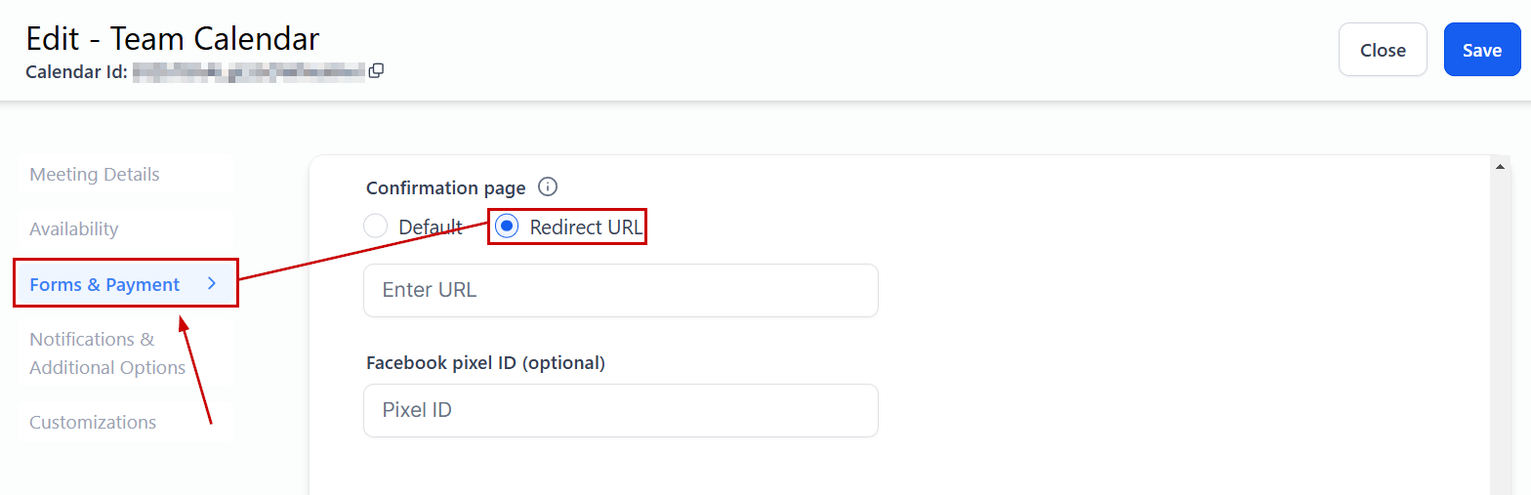
Task: Switch to the Availability tab
Action: [74, 229]
